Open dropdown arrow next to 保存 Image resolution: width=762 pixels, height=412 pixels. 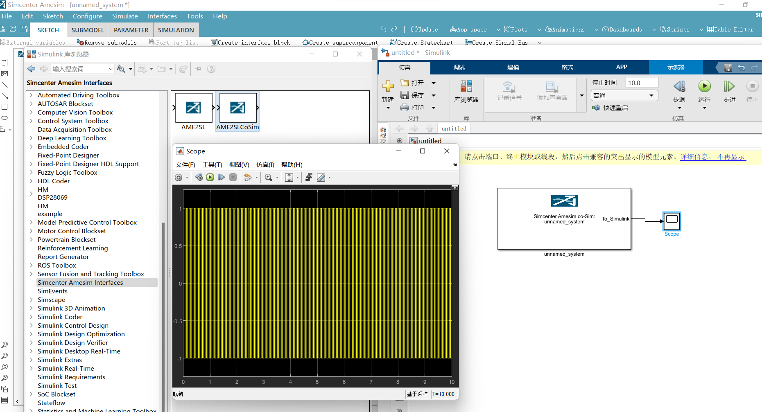434,95
